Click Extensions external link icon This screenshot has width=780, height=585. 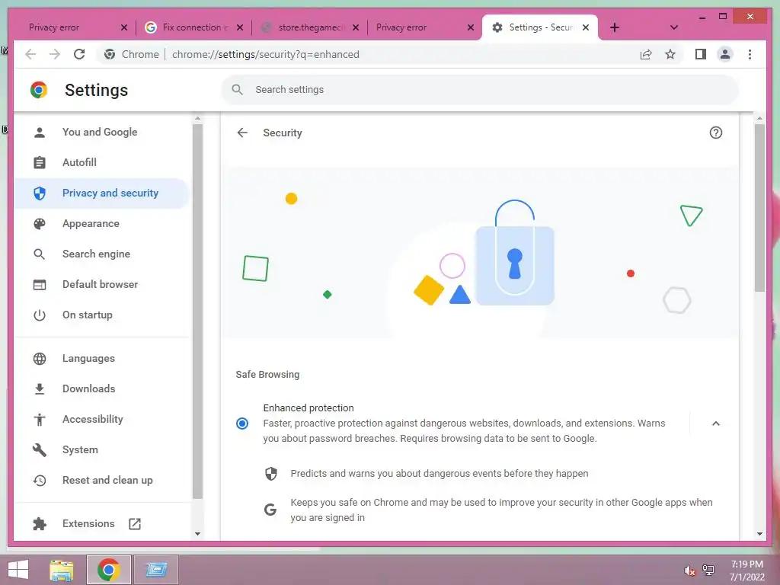(135, 524)
